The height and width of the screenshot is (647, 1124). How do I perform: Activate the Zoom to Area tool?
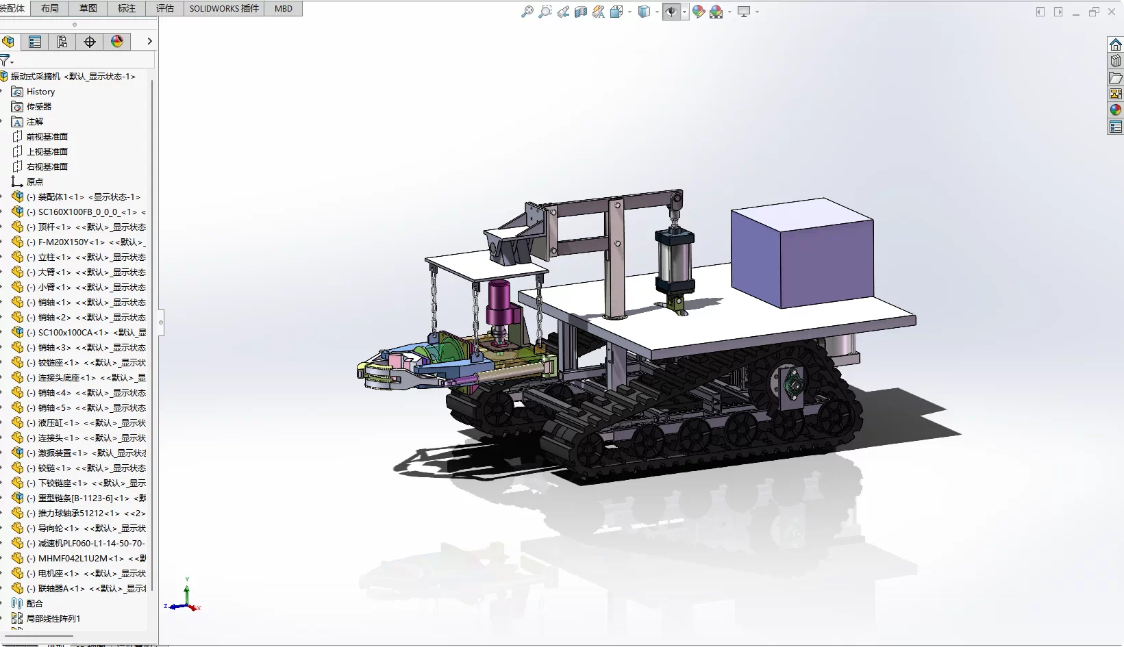click(545, 12)
